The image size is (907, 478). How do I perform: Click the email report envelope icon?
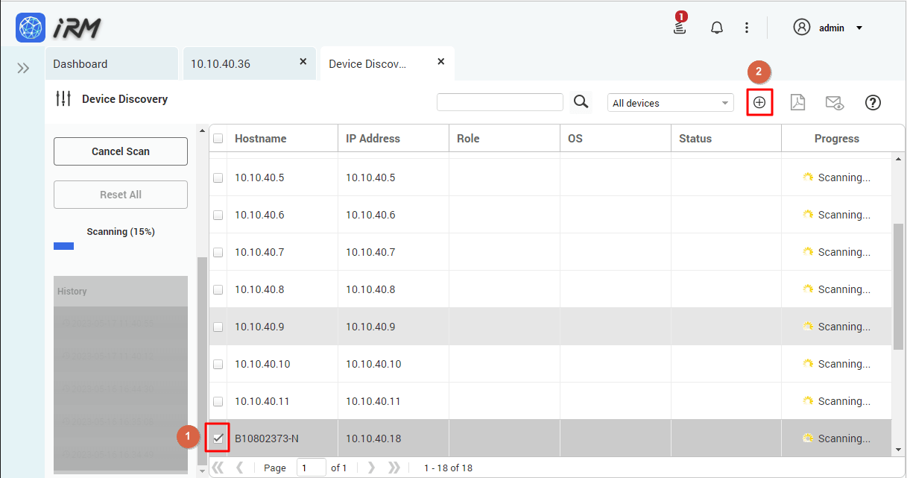[x=835, y=103]
